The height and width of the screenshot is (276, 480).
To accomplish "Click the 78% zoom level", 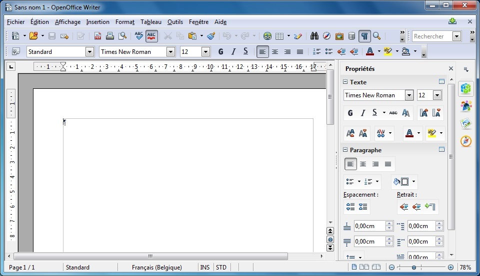I will point(465,268).
